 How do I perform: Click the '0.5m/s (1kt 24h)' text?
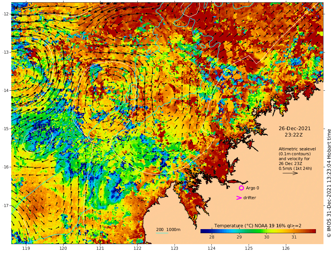(295, 168)
